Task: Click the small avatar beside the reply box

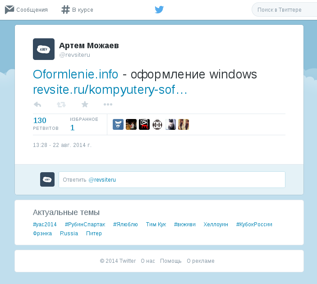Action: (x=47, y=179)
